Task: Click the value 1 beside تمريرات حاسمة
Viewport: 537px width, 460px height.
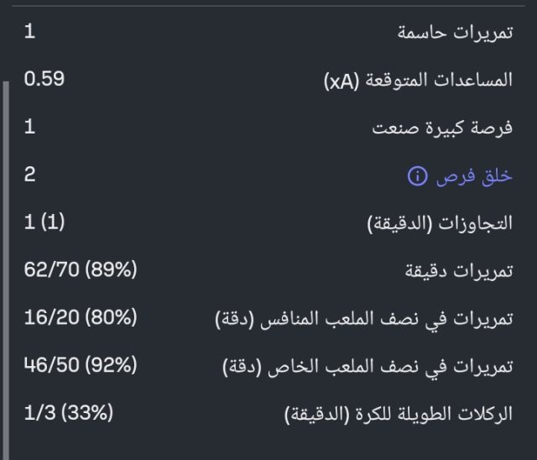Action: pos(29,32)
